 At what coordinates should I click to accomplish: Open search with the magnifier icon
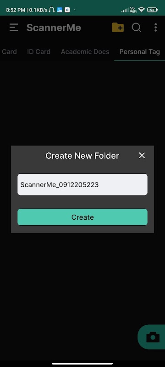pyautogui.click(x=137, y=28)
